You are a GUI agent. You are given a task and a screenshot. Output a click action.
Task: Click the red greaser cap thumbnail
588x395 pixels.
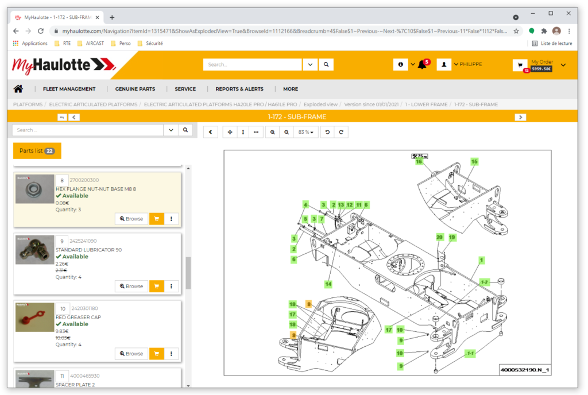pos(34,317)
